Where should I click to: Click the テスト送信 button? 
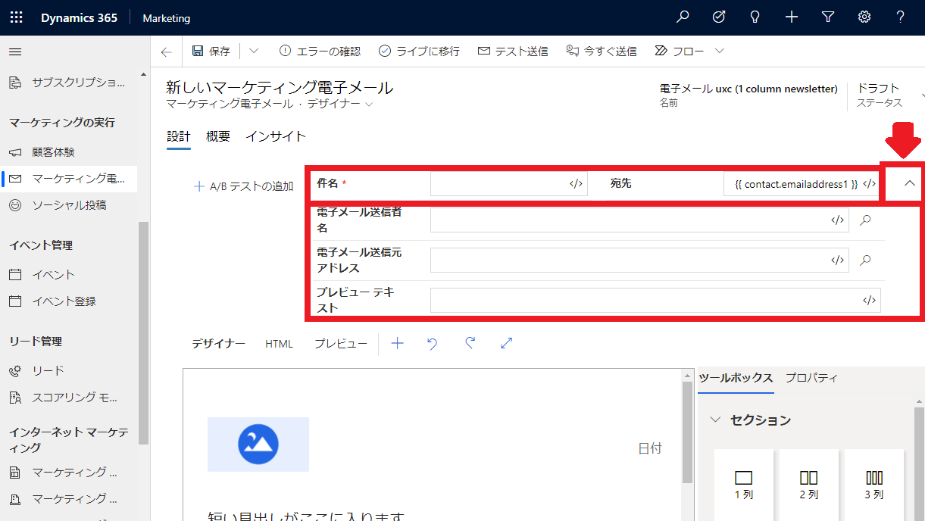pos(513,51)
